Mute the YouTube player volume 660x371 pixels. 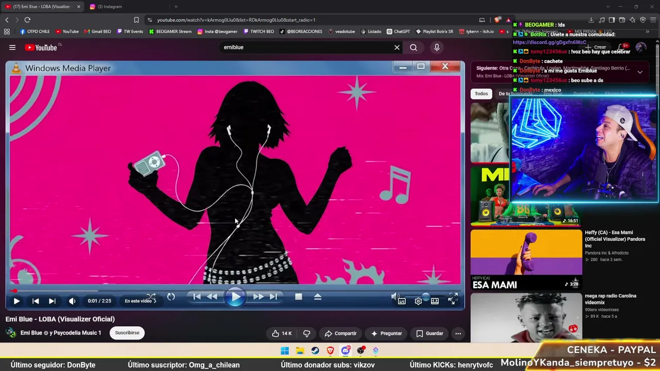(72, 301)
